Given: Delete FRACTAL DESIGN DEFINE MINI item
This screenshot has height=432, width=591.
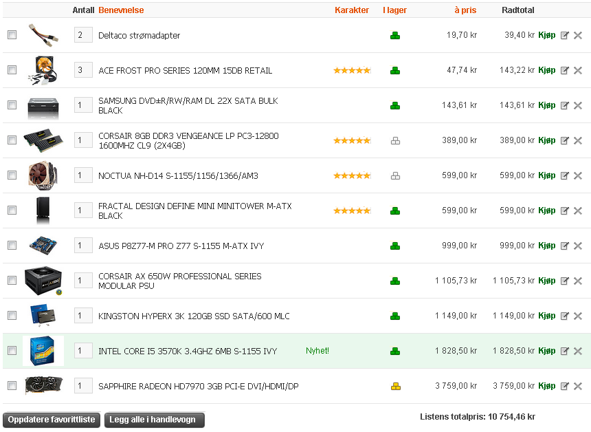Looking at the screenshot, I should tap(578, 211).
